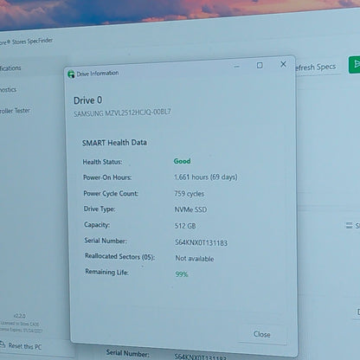Click the 99% Remaining Life value

(182, 274)
